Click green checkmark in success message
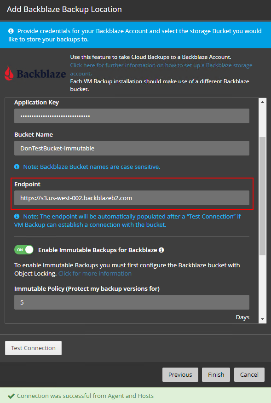 [x=11, y=396]
